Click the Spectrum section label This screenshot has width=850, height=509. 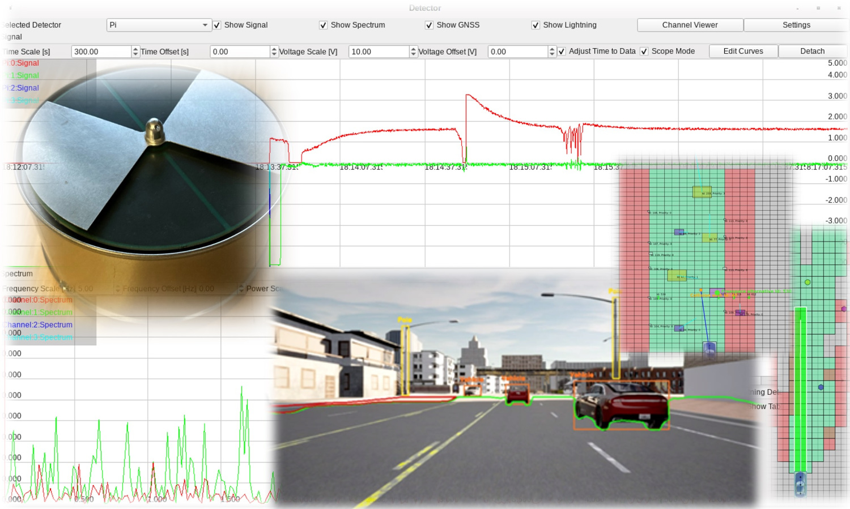17,273
